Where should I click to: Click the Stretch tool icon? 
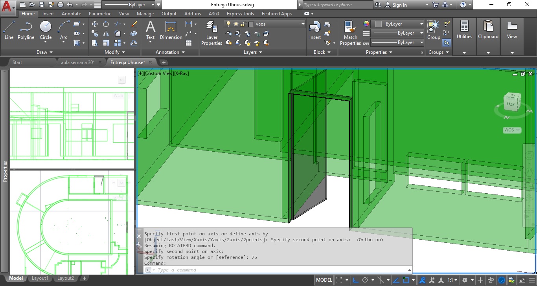click(x=95, y=43)
